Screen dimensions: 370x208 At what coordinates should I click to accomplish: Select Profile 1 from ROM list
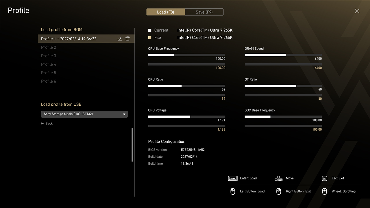(x=69, y=39)
